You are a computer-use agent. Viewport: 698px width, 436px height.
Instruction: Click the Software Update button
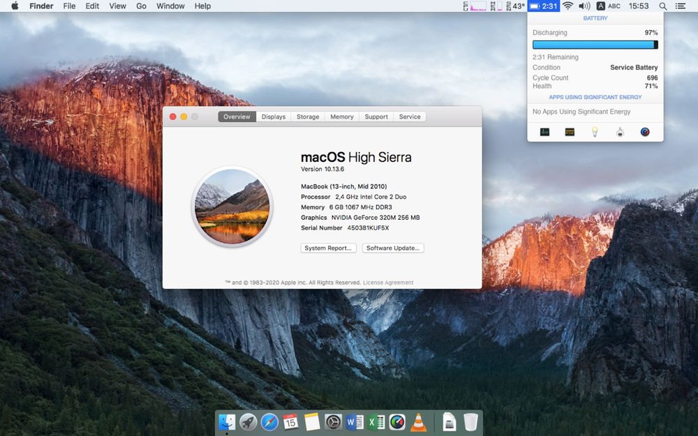click(392, 248)
